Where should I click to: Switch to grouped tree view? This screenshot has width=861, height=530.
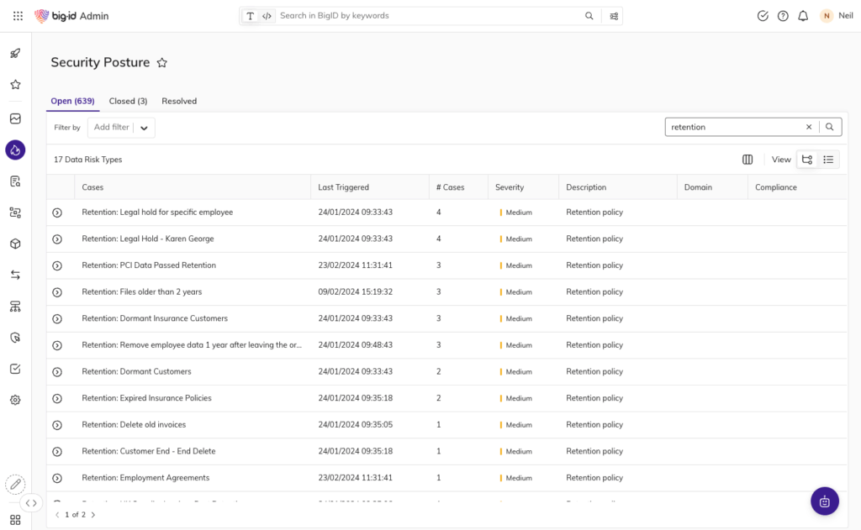[807, 160]
